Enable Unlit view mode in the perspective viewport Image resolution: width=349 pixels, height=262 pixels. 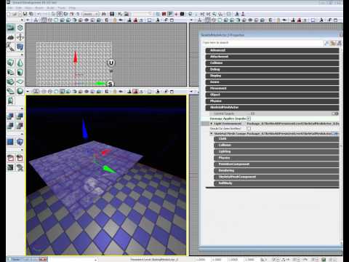pos(56,92)
